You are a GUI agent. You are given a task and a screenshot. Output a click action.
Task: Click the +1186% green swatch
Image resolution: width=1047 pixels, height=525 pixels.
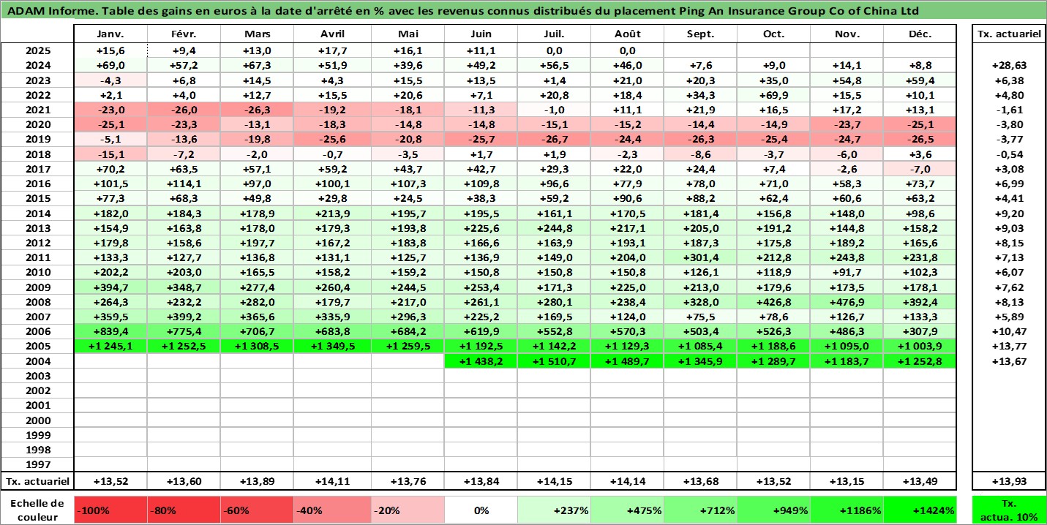[847, 510]
